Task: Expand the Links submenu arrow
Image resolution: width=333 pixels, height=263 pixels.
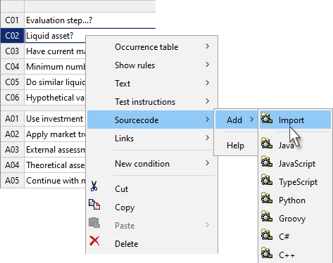Action: [x=208, y=138]
